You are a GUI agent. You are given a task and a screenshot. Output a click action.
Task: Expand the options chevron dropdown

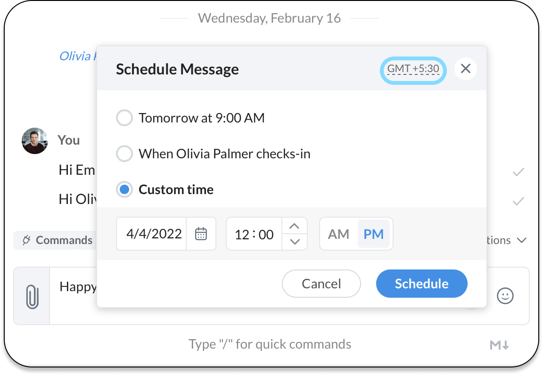(x=521, y=240)
